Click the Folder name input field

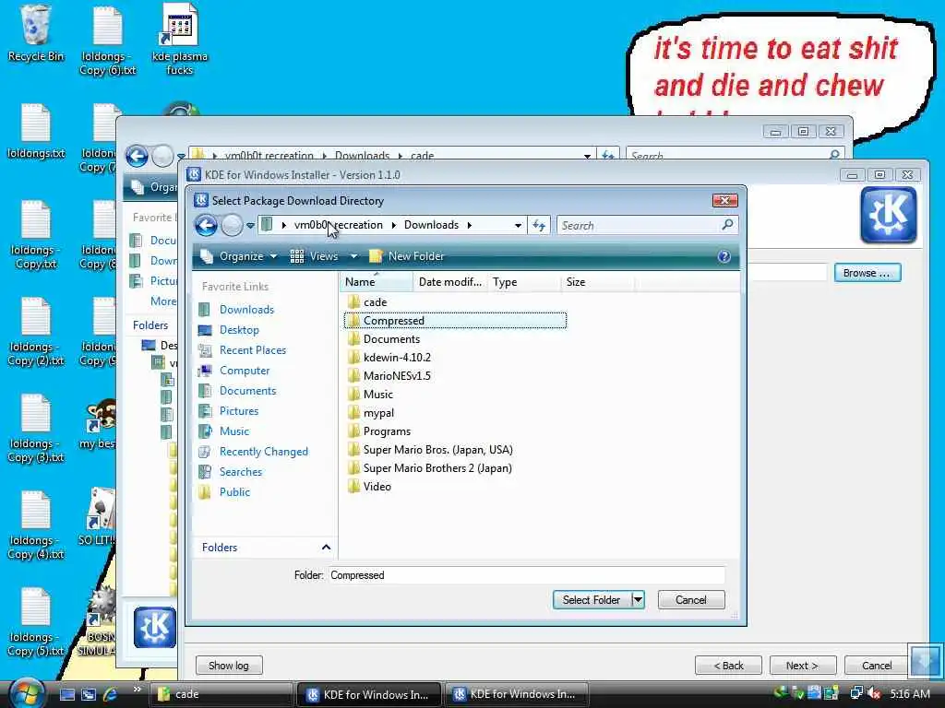[x=527, y=575]
